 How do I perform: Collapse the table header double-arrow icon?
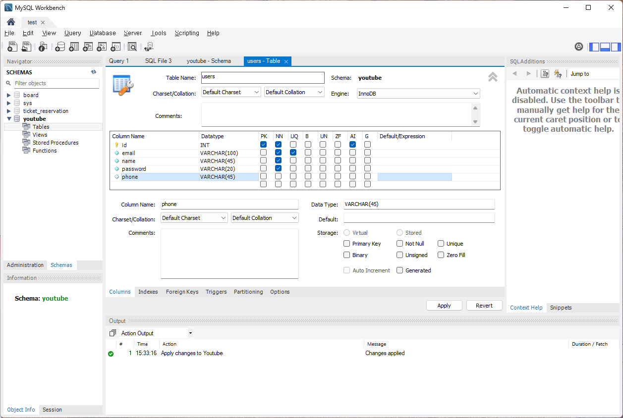[493, 77]
